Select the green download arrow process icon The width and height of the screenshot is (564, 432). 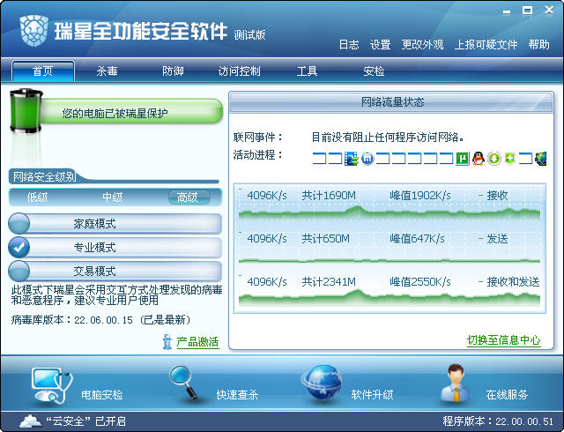click(x=494, y=159)
